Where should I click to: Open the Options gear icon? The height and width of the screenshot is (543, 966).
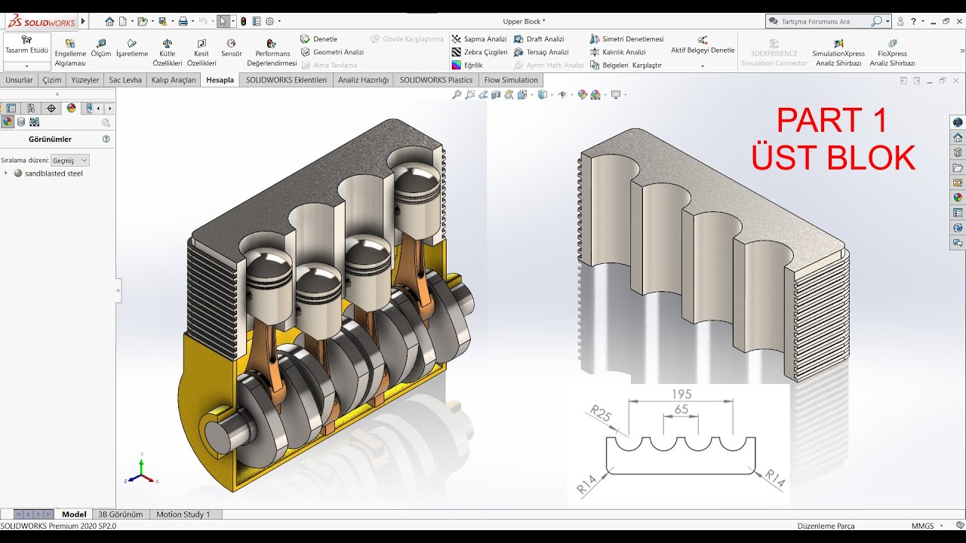coord(270,21)
